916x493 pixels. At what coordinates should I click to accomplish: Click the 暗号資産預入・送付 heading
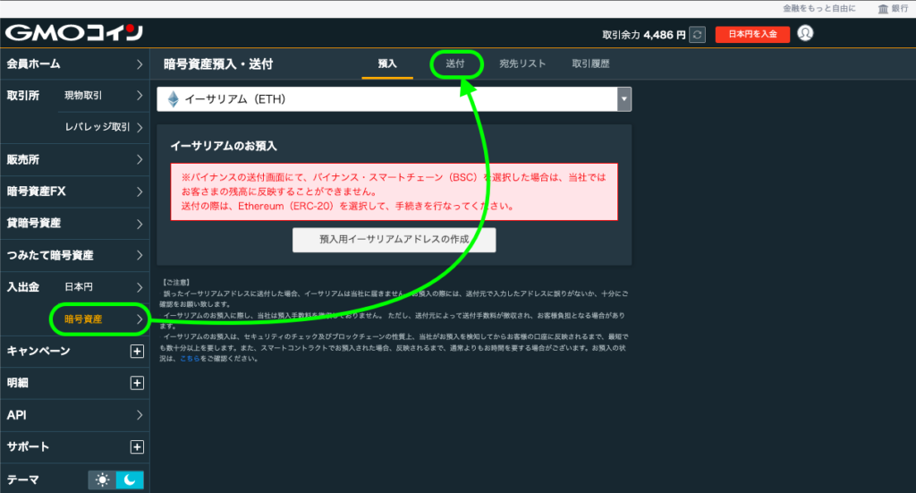pos(218,64)
